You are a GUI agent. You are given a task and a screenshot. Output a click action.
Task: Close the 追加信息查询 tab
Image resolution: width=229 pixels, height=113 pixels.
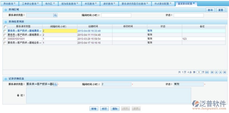pos(77,3)
